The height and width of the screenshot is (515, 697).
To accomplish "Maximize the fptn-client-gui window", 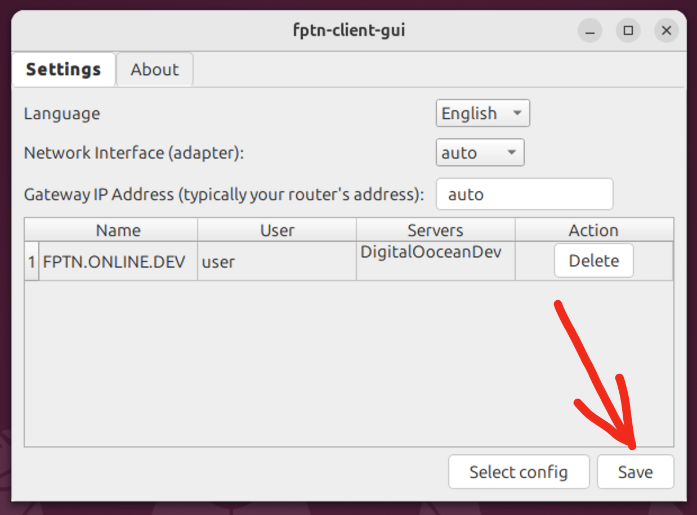I will 628,31.
